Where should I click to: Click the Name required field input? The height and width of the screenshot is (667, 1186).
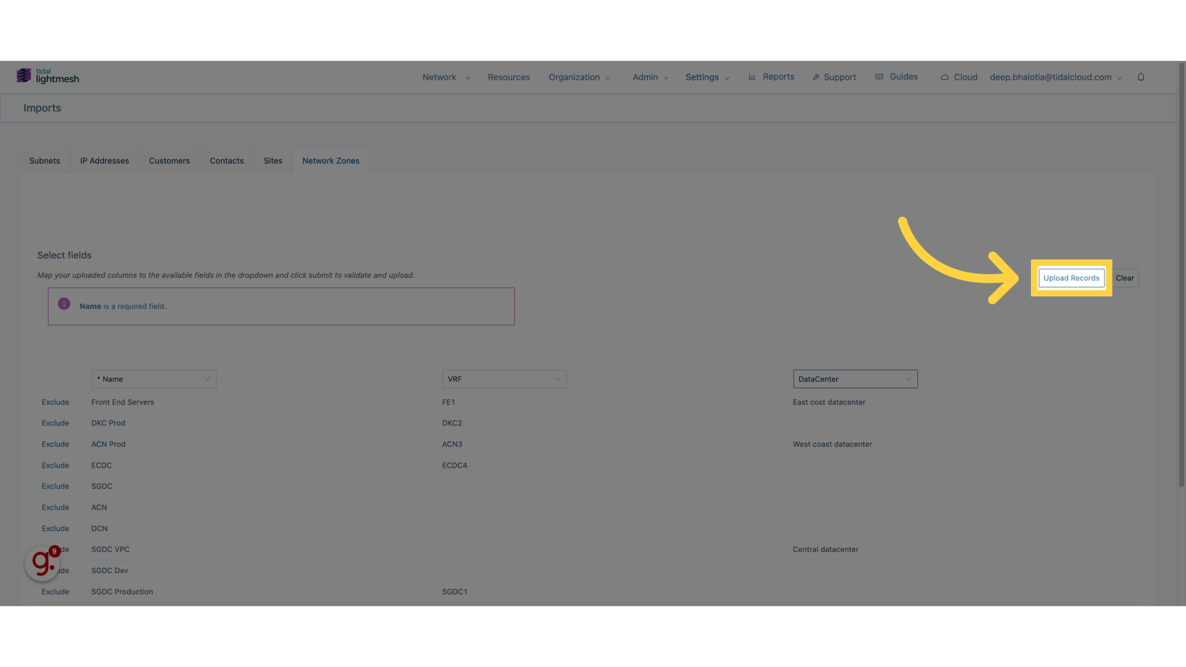tap(154, 379)
